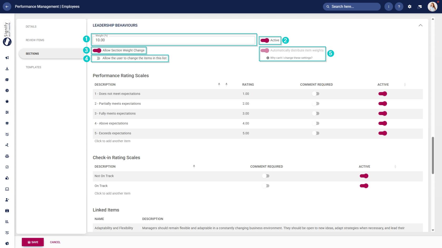The width and height of the screenshot is (442, 248).
Task: Sort Check-in Rating Scales by Description arrow
Action: [x=194, y=166]
